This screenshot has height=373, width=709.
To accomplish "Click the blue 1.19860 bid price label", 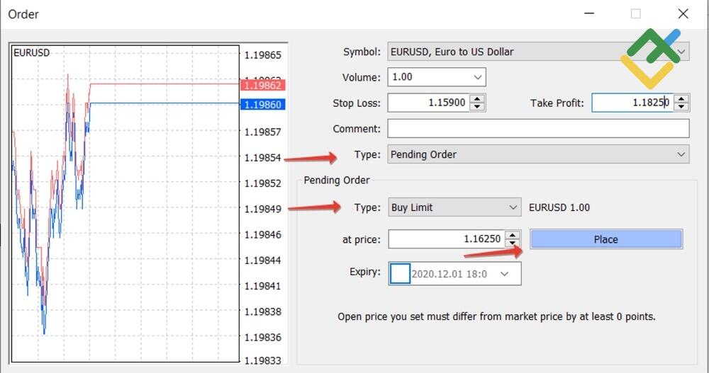I will point(262,105).
